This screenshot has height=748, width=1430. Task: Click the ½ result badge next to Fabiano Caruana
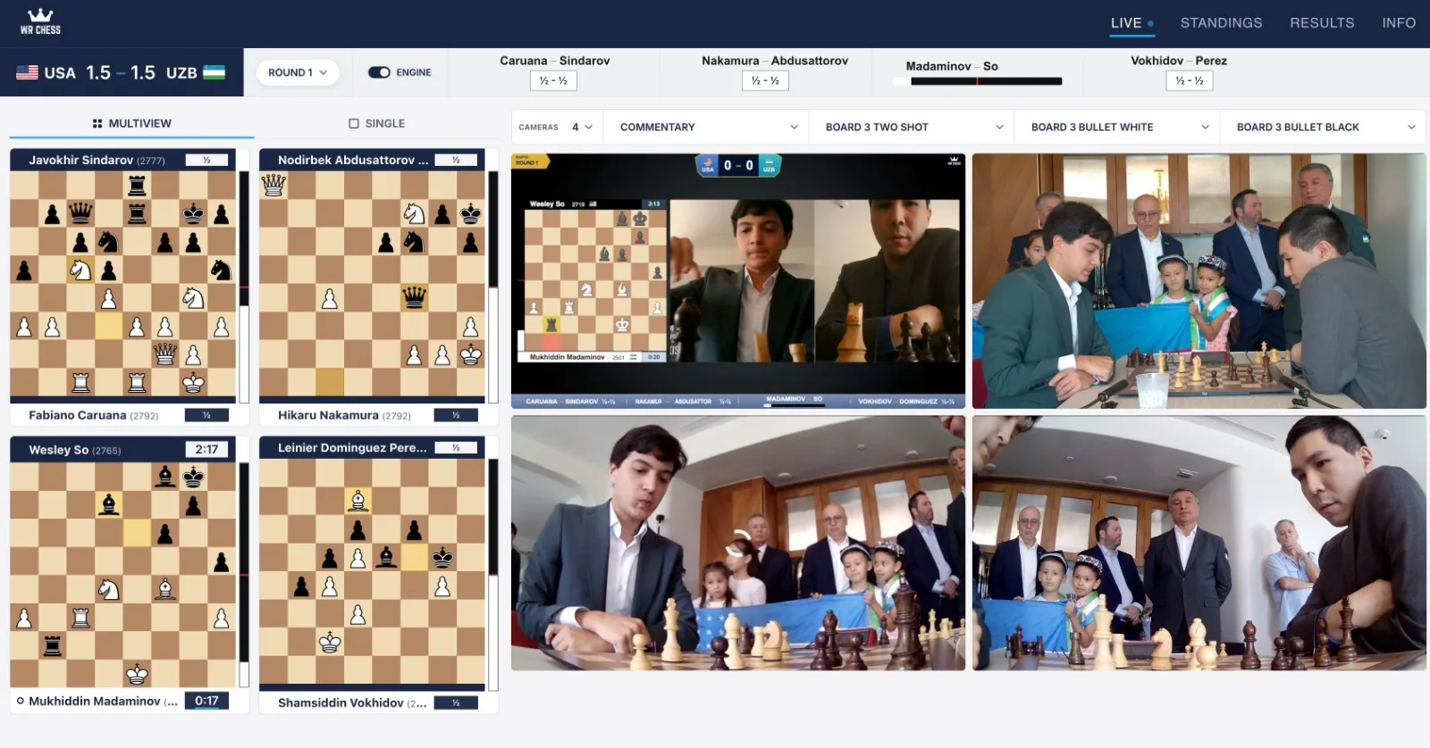[x=206, y=415]
